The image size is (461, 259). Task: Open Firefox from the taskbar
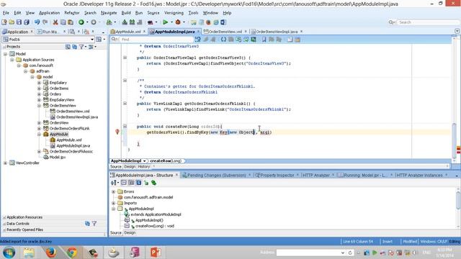(50, 252)
